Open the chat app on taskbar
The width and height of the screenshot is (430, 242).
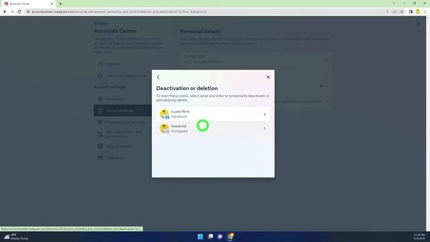pyautogui.click(x=220, y=237)
